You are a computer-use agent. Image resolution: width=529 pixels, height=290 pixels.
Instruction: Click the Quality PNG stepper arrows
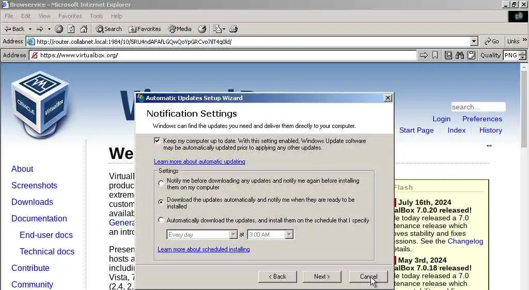coord(523,55)
